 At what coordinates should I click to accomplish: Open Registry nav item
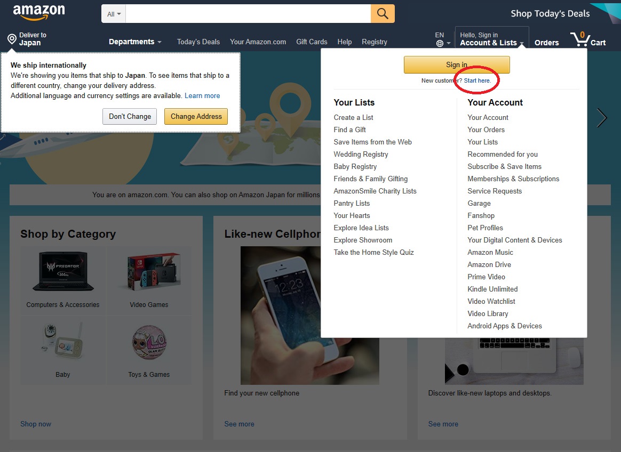point(375,42)
